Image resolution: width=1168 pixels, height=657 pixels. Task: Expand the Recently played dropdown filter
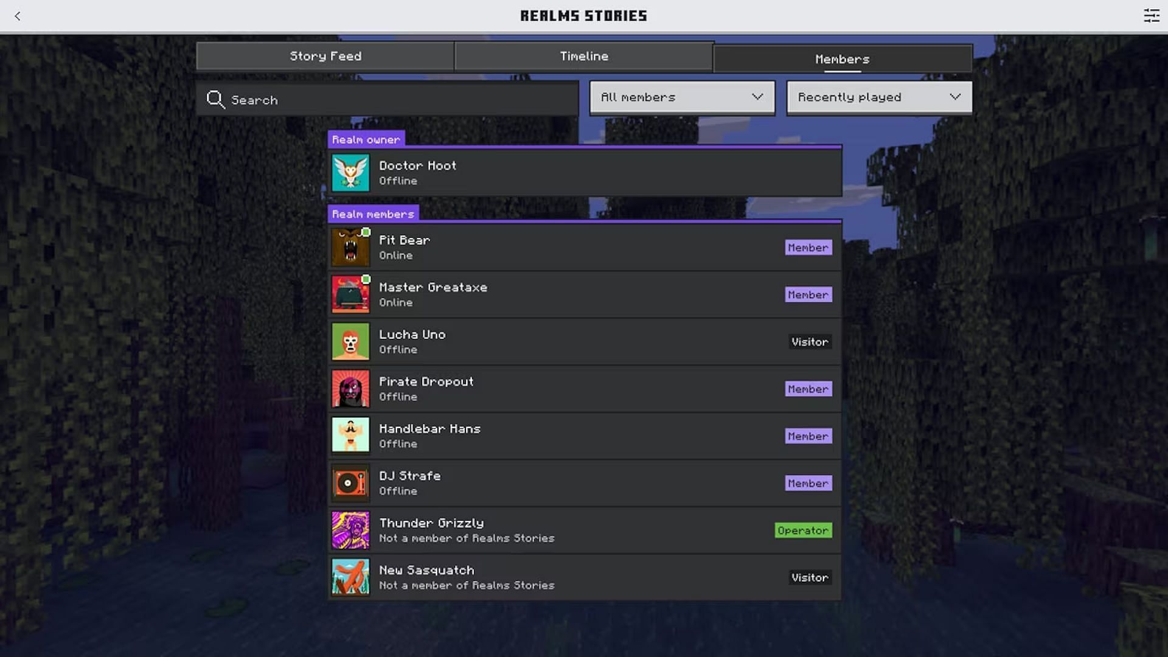click(x=879, y=97)
